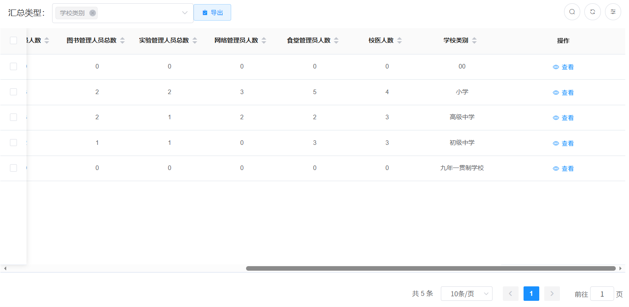This screenshot has width=629, height=307.
Task: Check the checkbox for the 小学 row
Action: click(13, 92)
